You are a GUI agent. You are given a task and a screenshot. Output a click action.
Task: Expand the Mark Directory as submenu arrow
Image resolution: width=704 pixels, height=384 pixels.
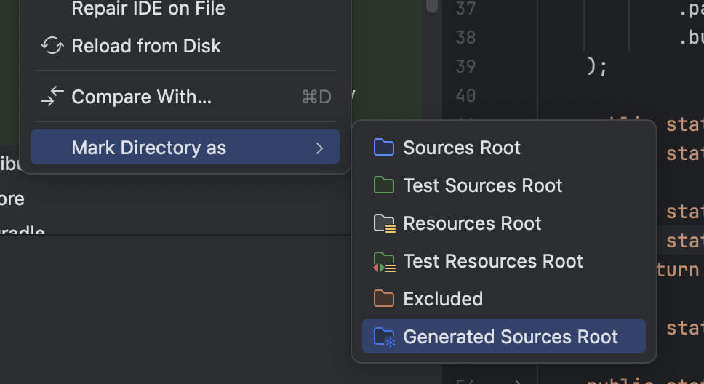click(x=319, y=148)
